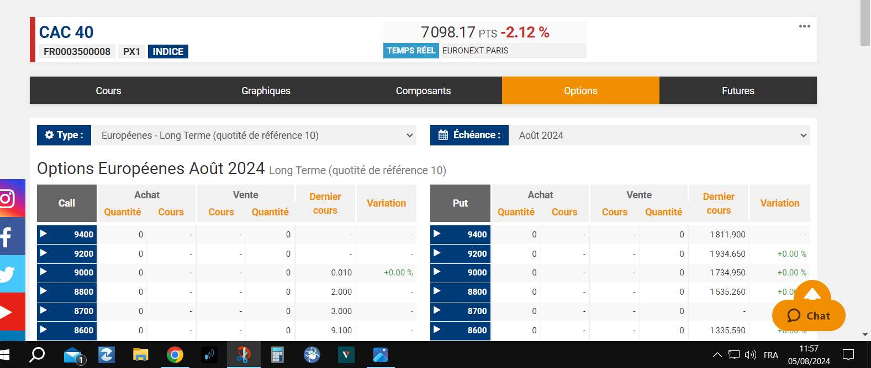Open the volume control in tray
Image resolution: width=871 pixels, height=368 pixels.
pyautogui.click(x=750, y=355)
